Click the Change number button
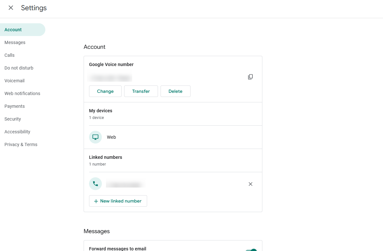 pos(105,91)
